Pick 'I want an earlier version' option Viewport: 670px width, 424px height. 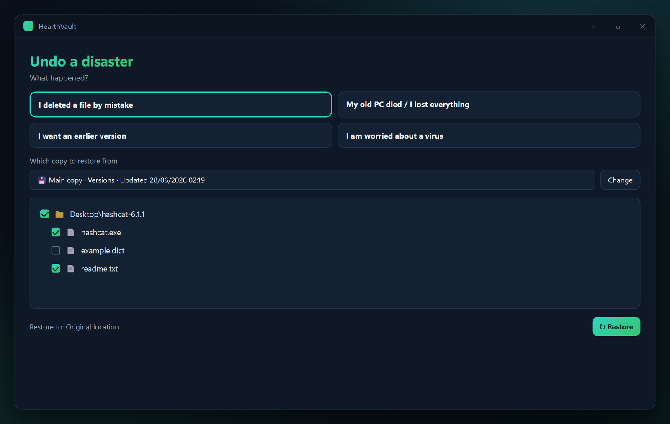[x=181, y=136]
